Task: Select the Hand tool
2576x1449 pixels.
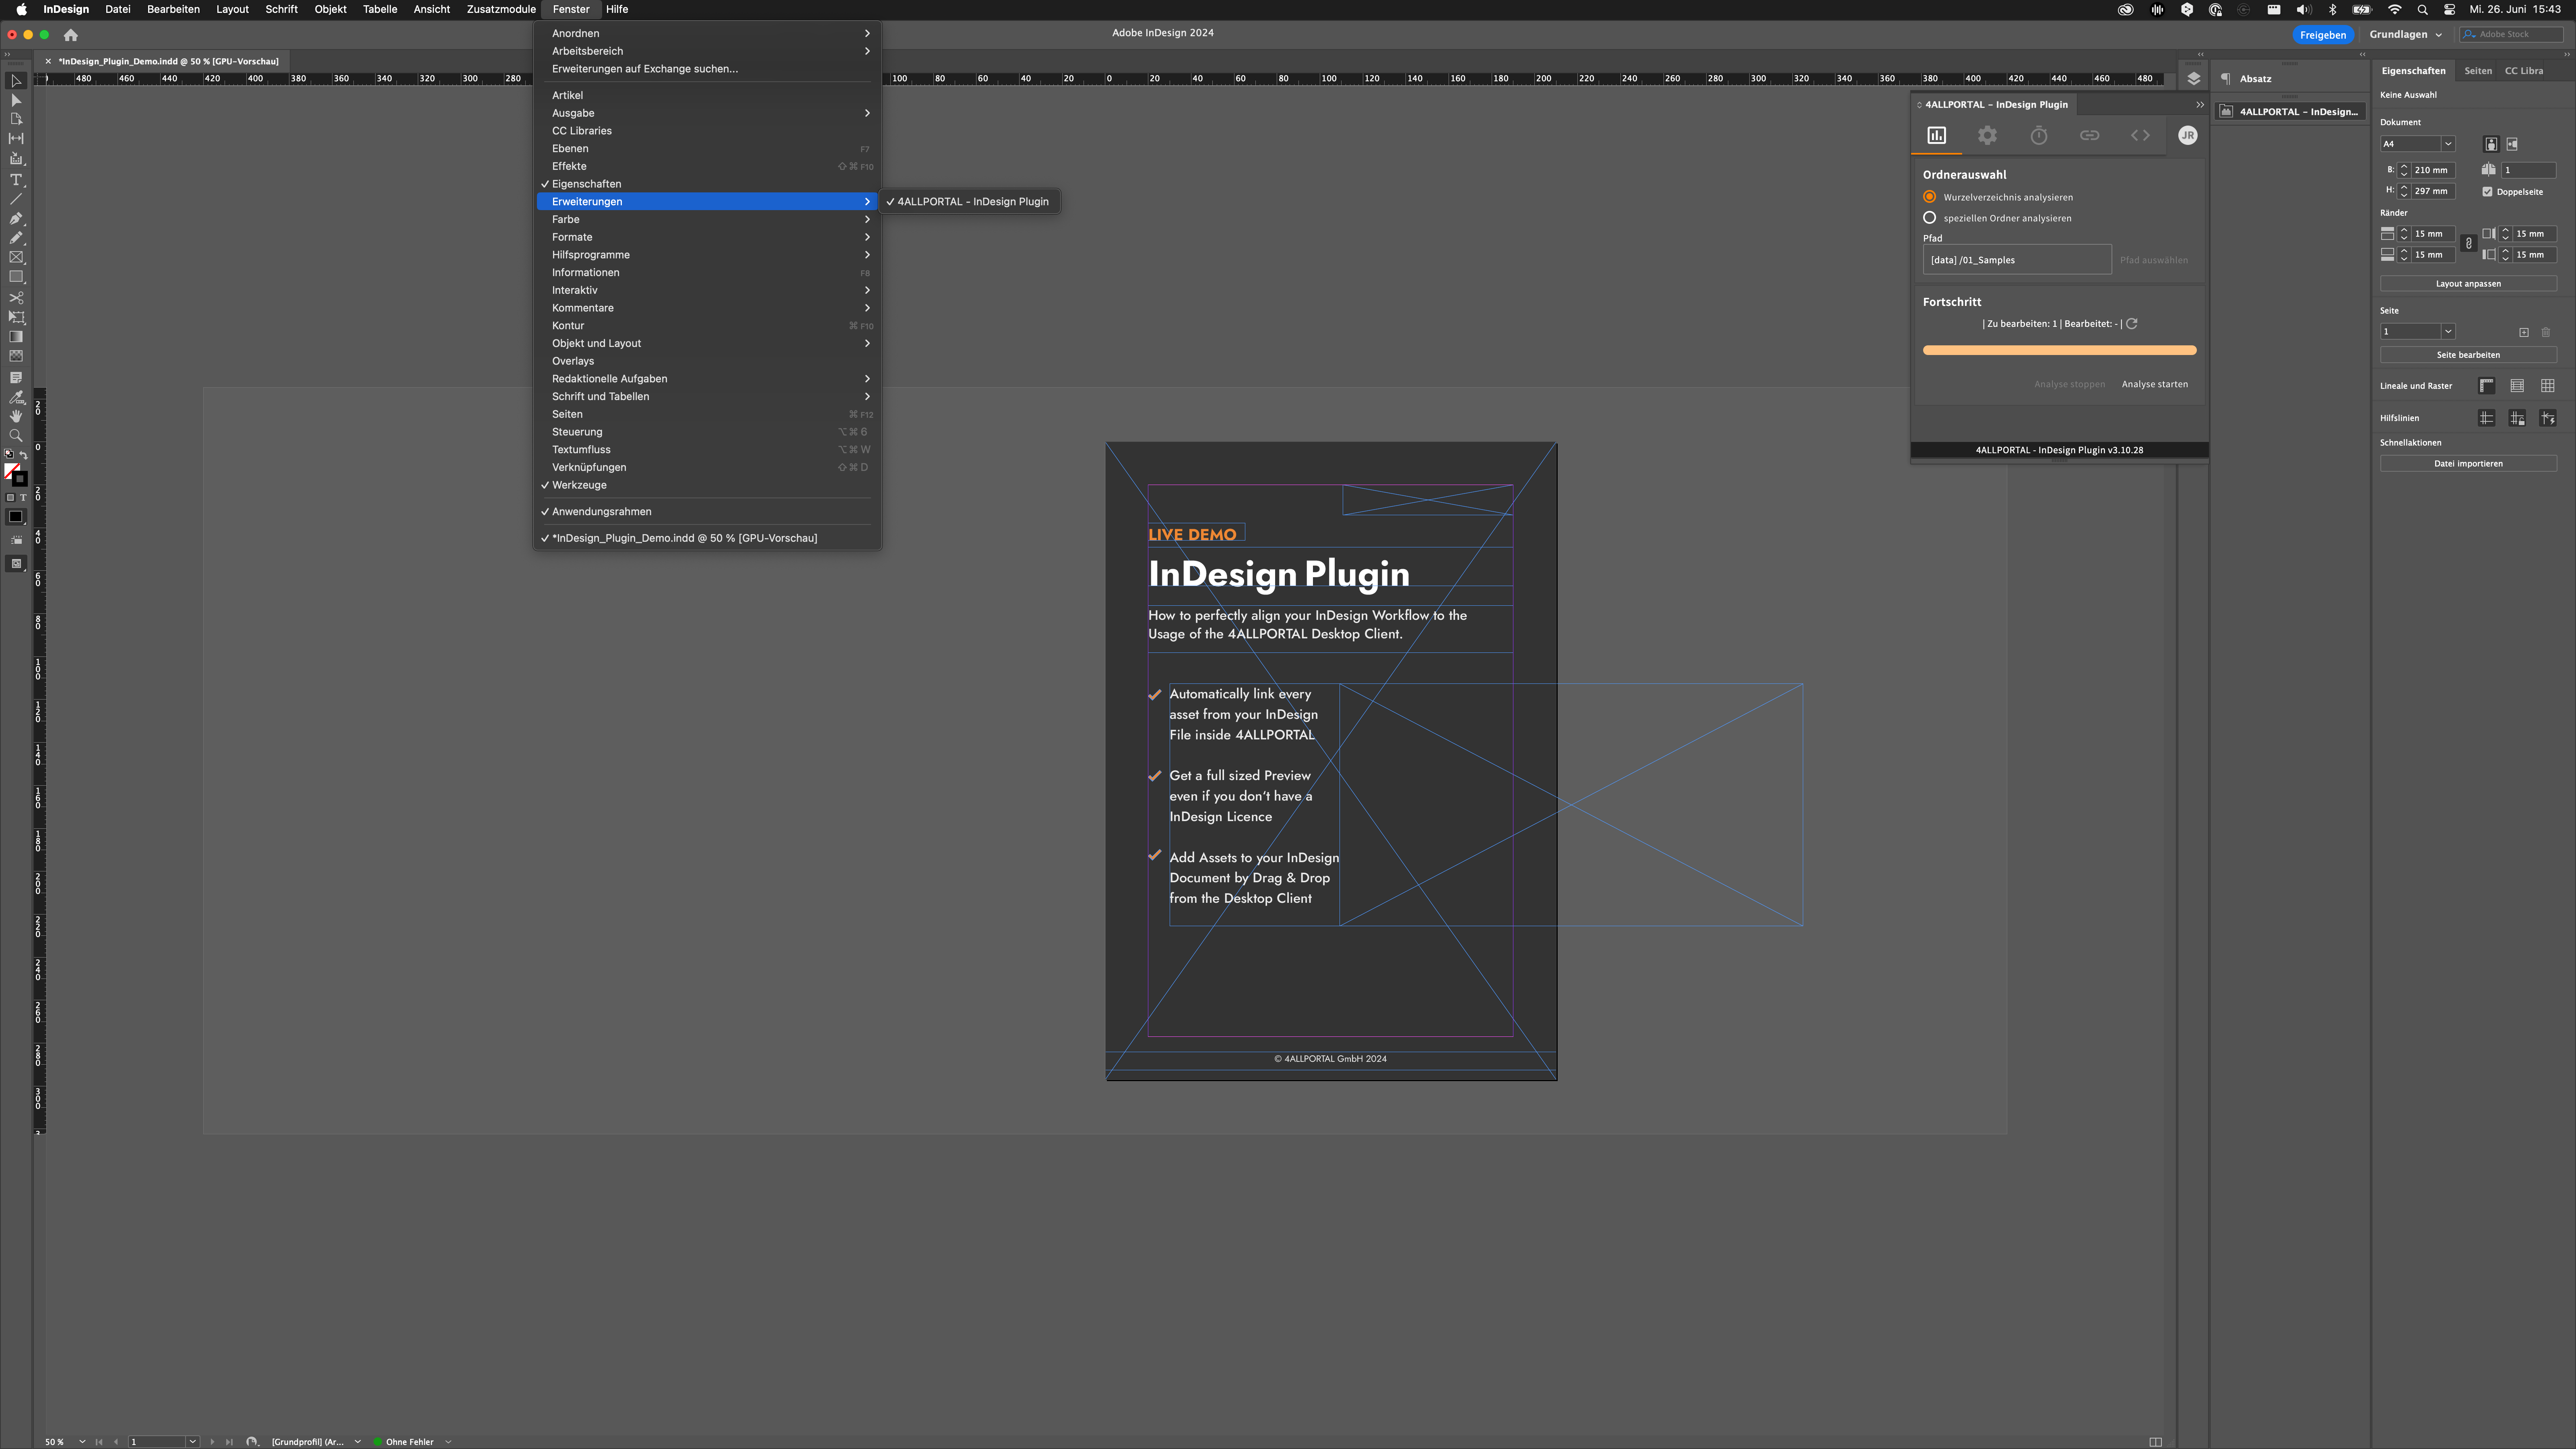Action: coord(16,416)
